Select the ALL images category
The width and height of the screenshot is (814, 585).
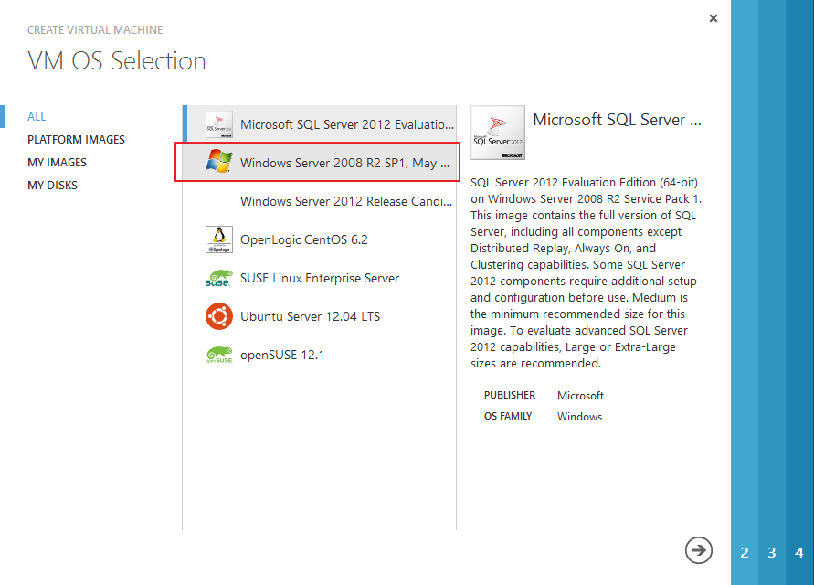[37, 117]
